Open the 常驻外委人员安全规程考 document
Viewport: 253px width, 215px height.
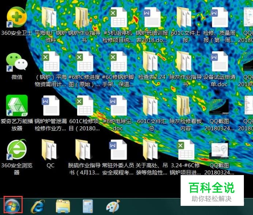click(118, 150)
